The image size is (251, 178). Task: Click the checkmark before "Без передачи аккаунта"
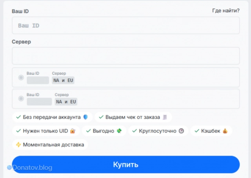tap(18, 117)
